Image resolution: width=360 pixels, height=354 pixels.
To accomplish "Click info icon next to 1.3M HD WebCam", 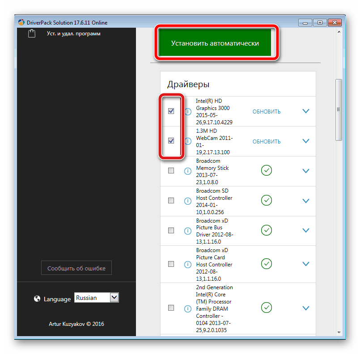I will (x=188, y=141).
